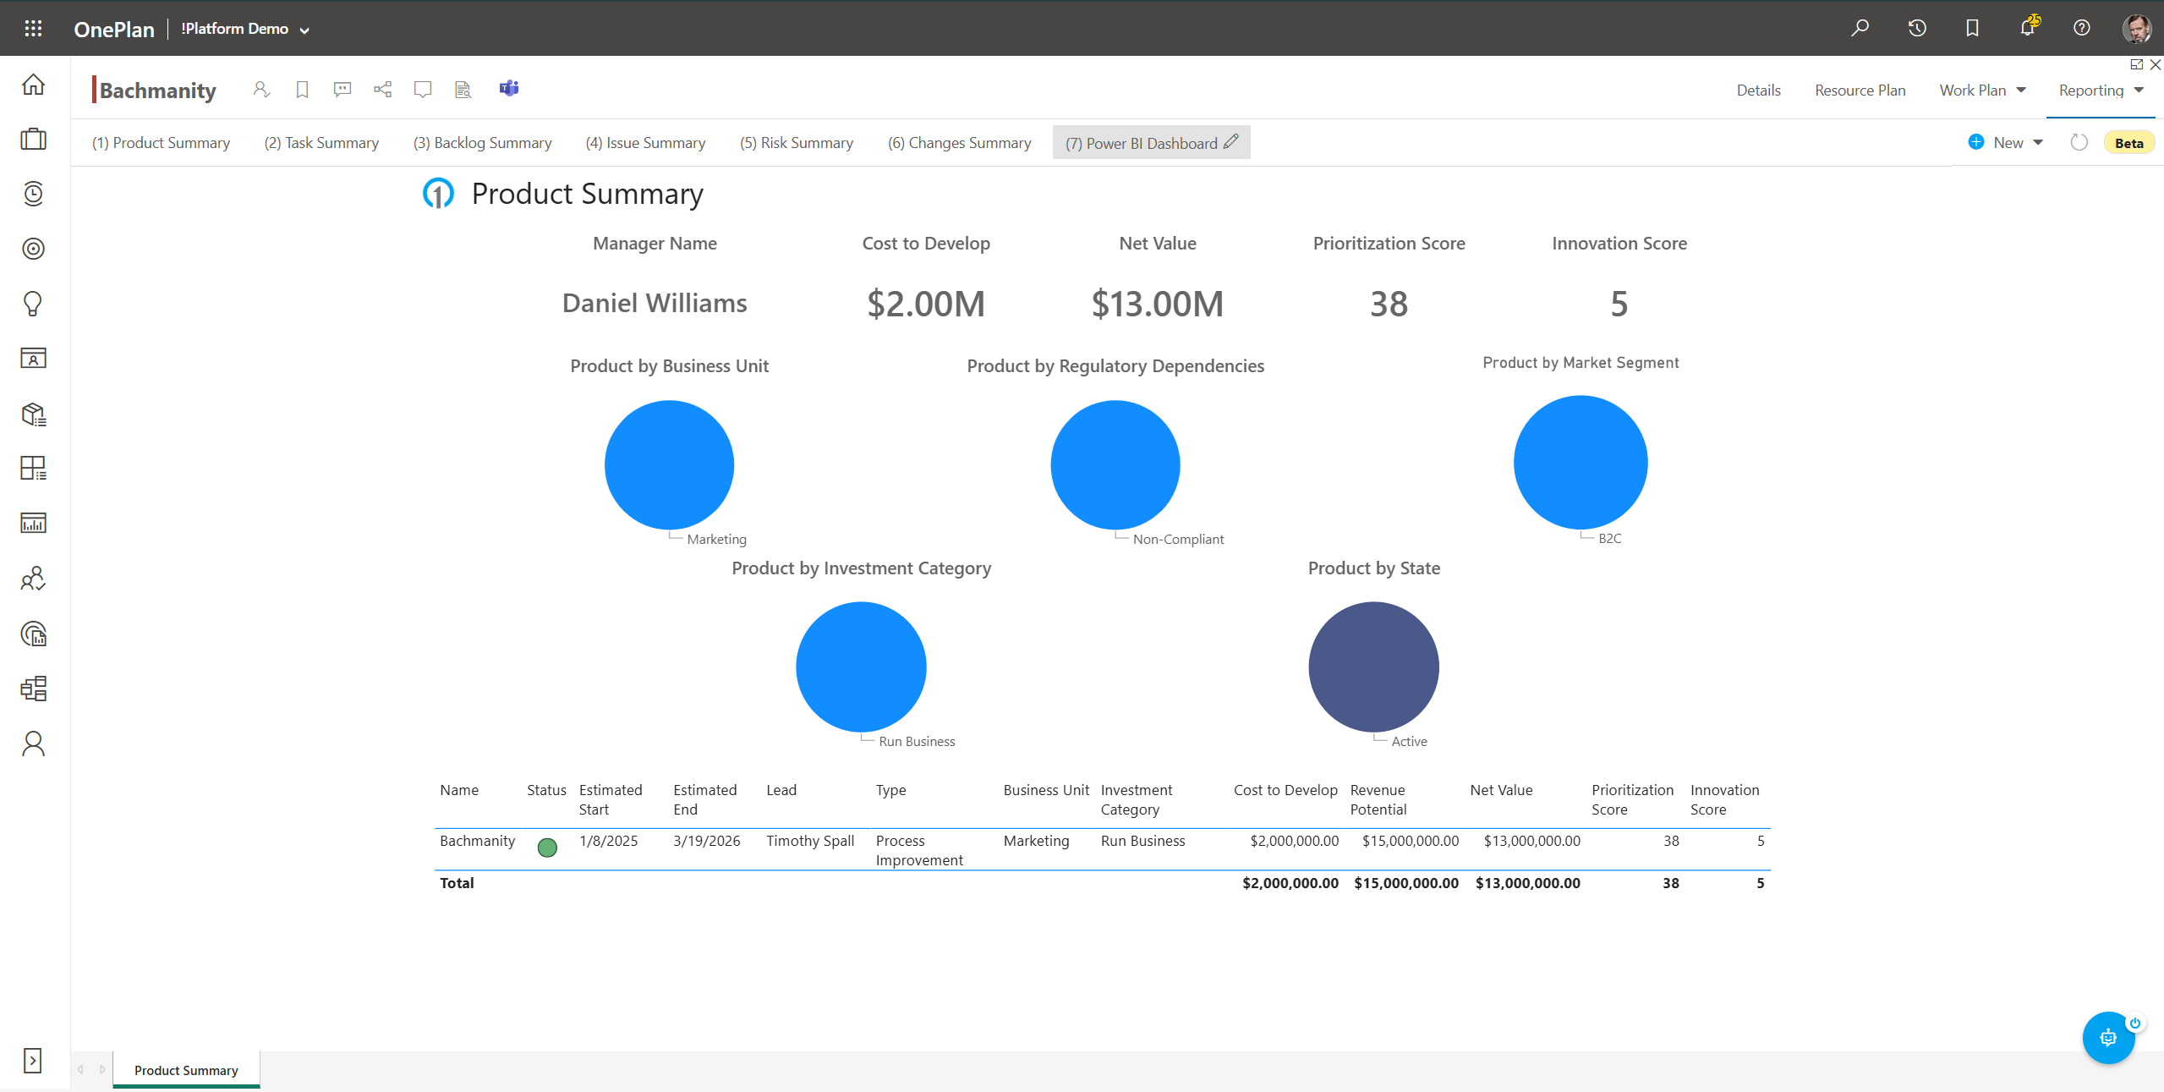Open the search magnifier in the top bar
This screenshot has width=2164, height=1092.
pyautogui.click(x=1860, y=28)
